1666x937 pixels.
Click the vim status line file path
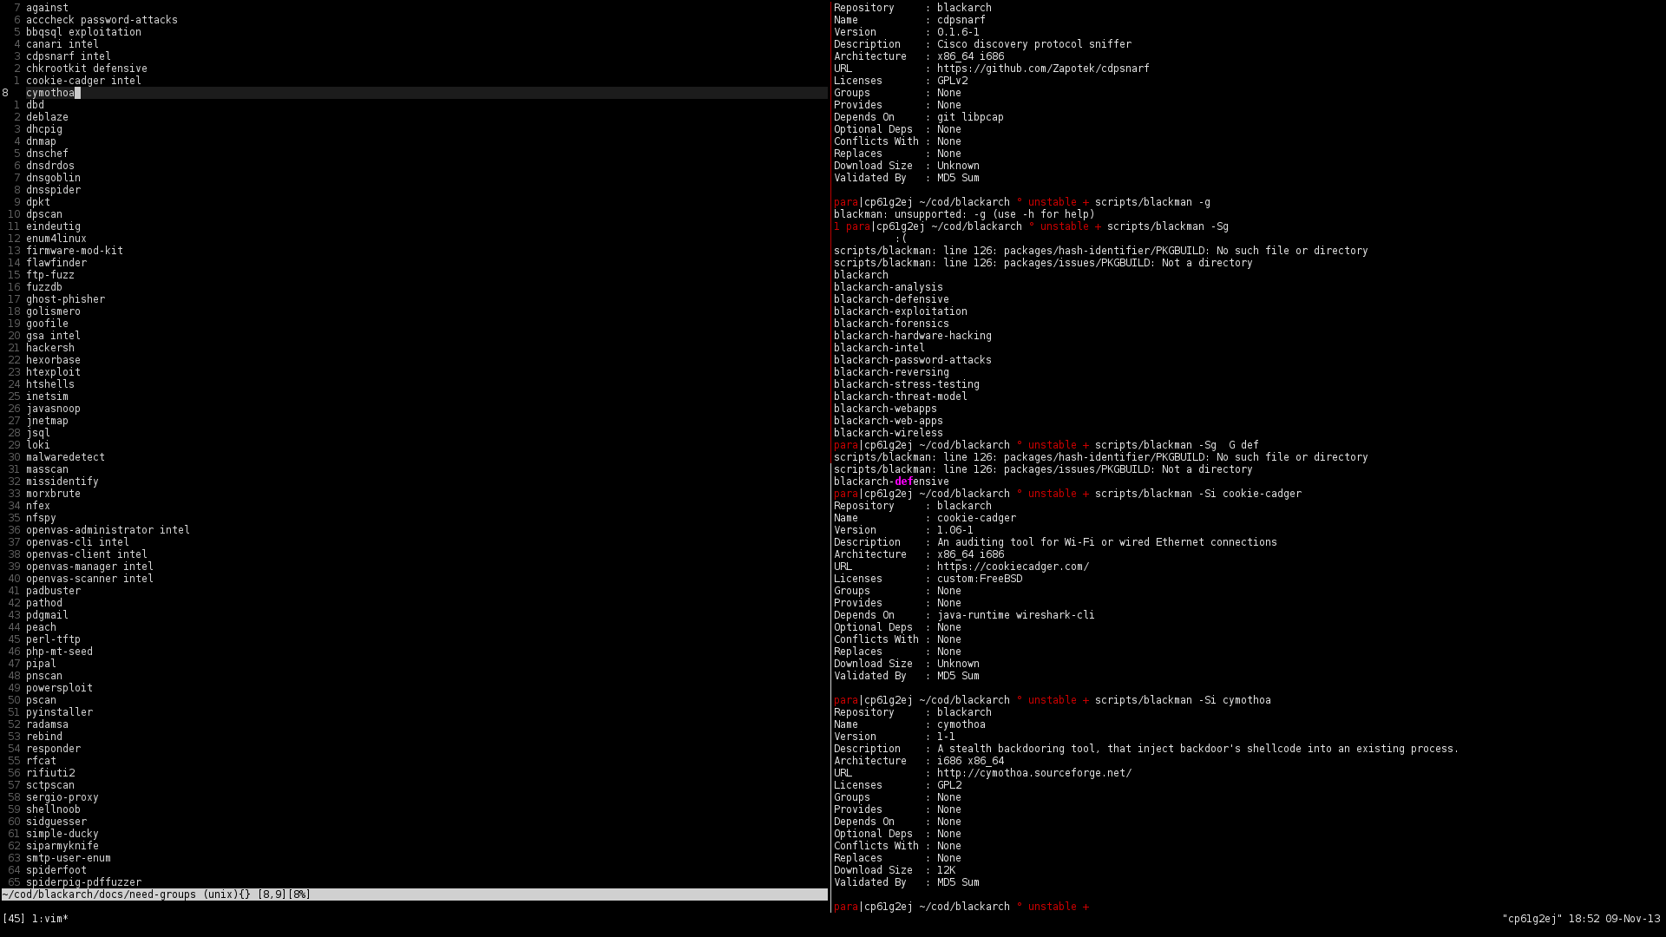tap(99, 894)
